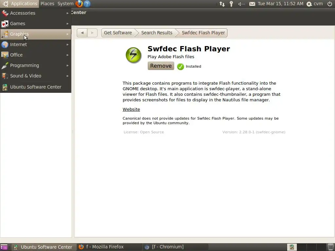Go back with the left arrow button
335x251 pixels.
point(82,33)
